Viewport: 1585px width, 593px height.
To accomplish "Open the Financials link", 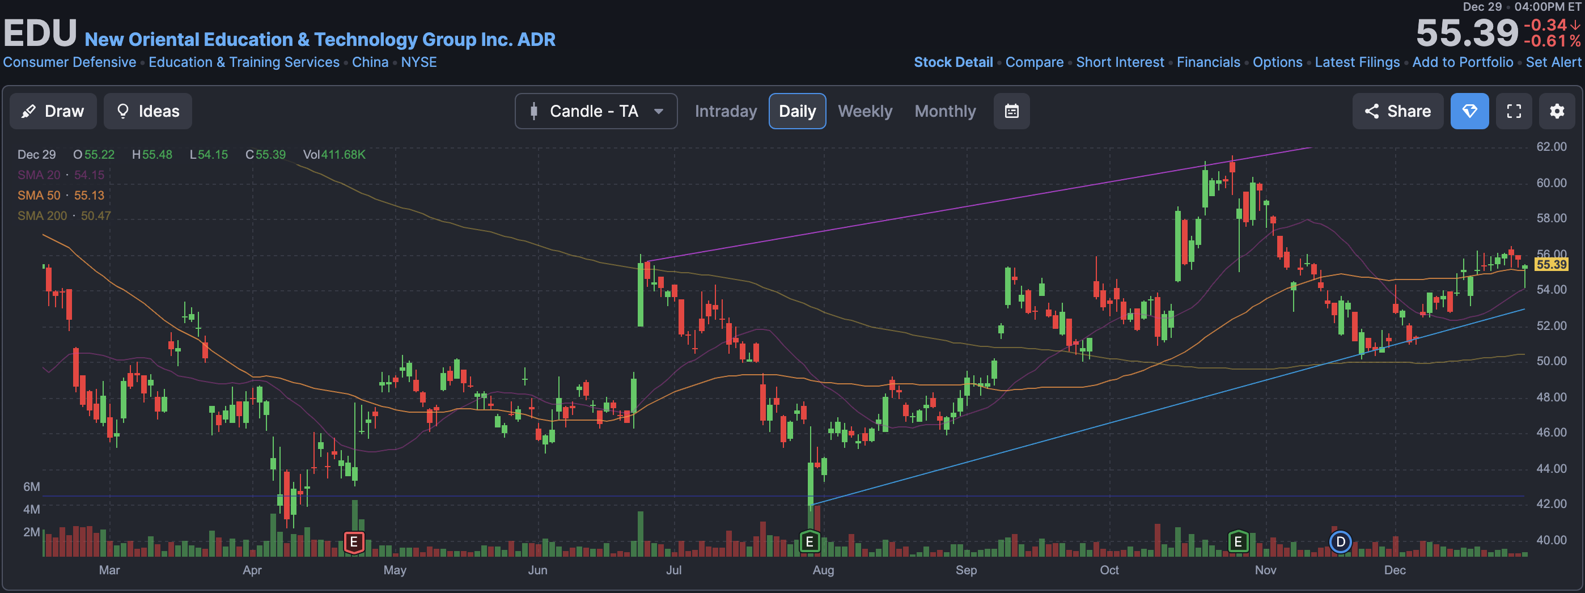I will (x=1209, y=62).
